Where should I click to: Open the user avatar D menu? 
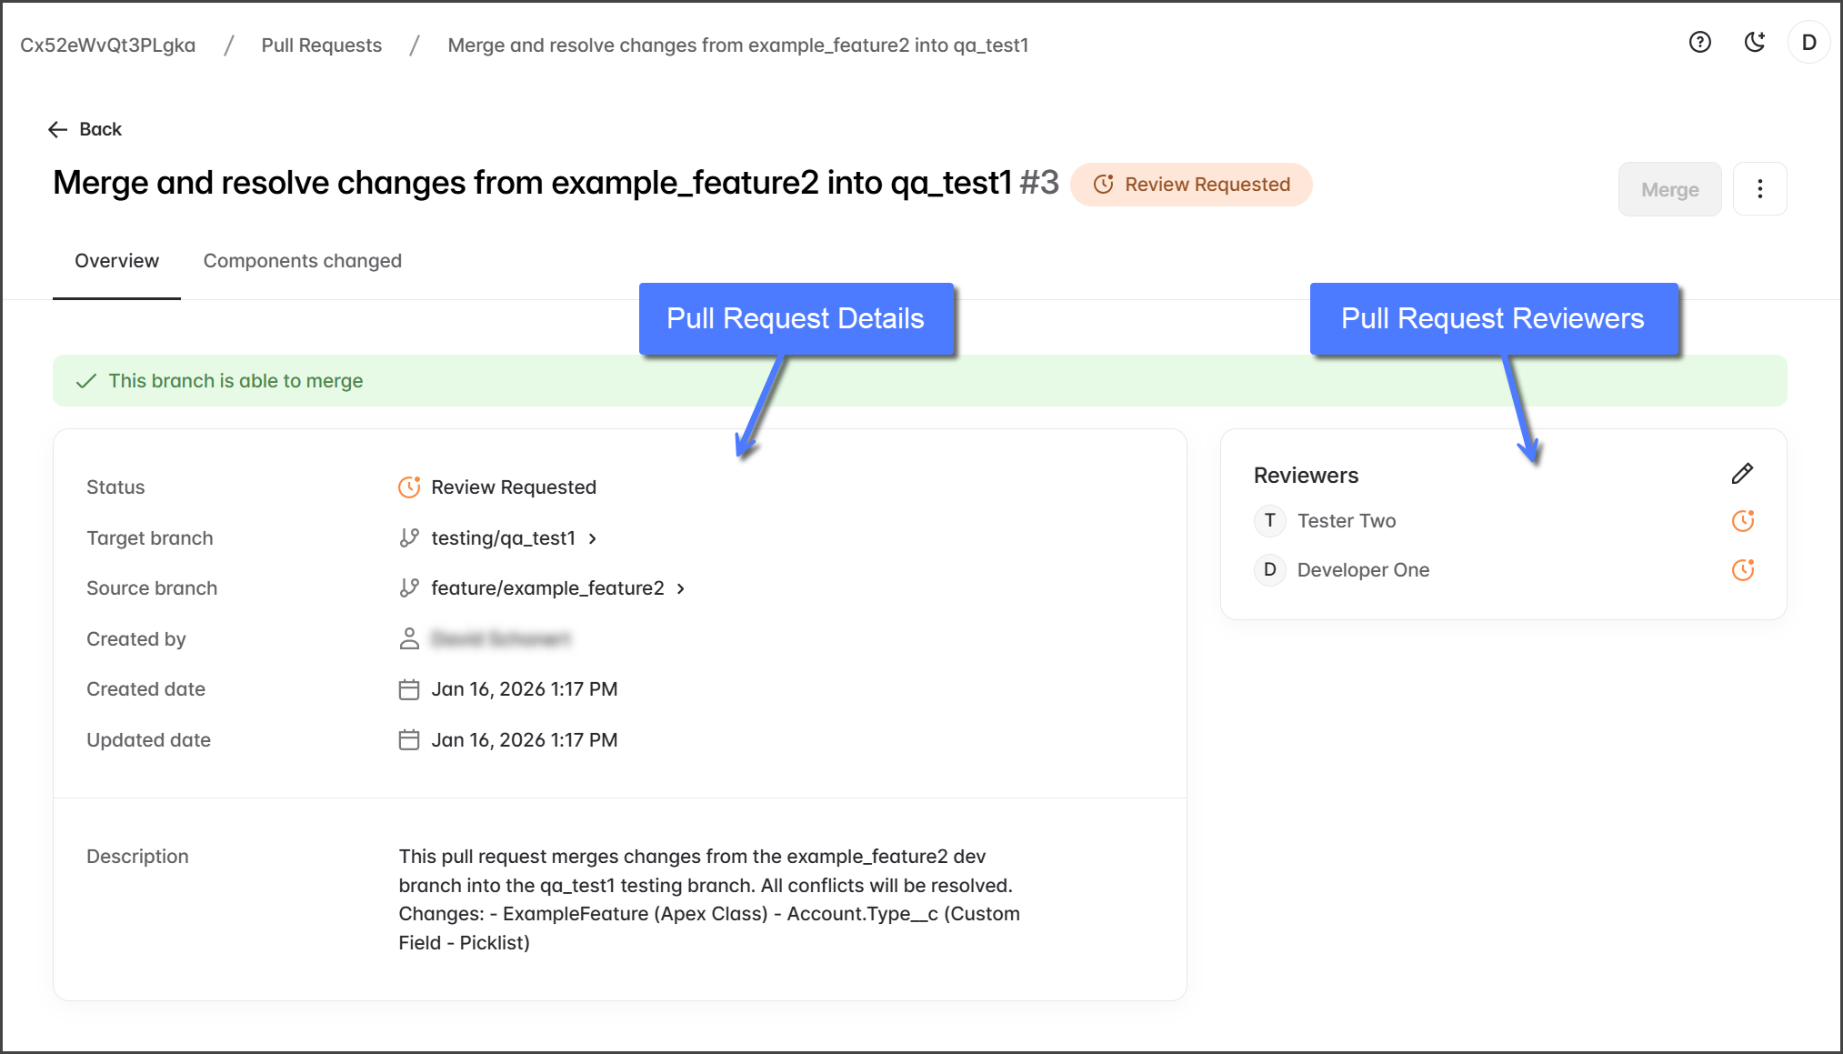click(x=1808, y=43)
